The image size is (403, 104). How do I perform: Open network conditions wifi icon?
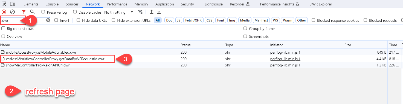(x=140, y=12)
